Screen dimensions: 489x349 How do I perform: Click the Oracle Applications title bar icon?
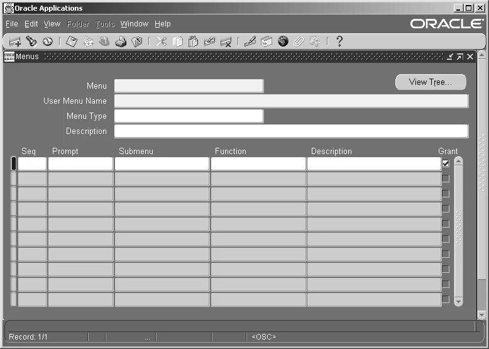pyautogui.click(x=8, y=8)
